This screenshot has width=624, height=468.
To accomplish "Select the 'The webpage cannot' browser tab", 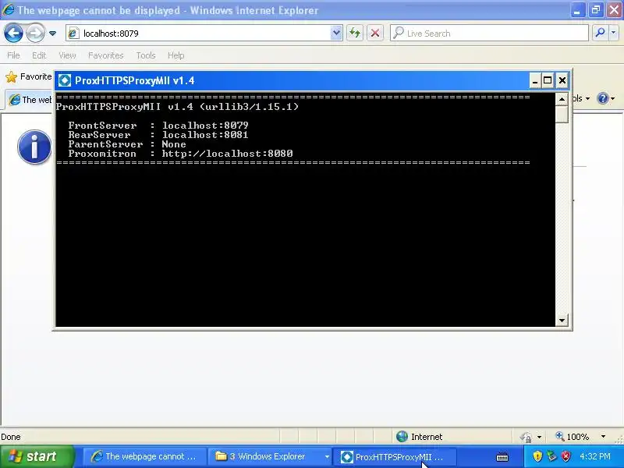I will pyautogui.click(x=30, y=100).
